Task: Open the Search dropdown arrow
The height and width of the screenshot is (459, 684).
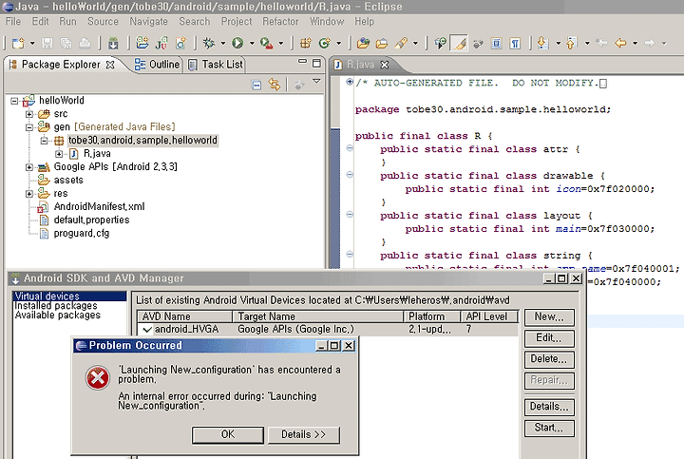Action: (415, 43)
